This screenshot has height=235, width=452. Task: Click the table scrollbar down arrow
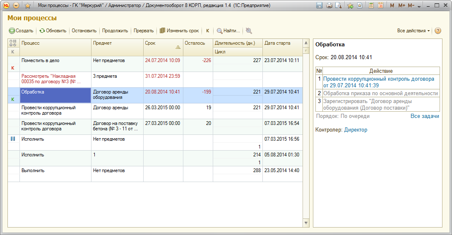click(x=306, y=223)
